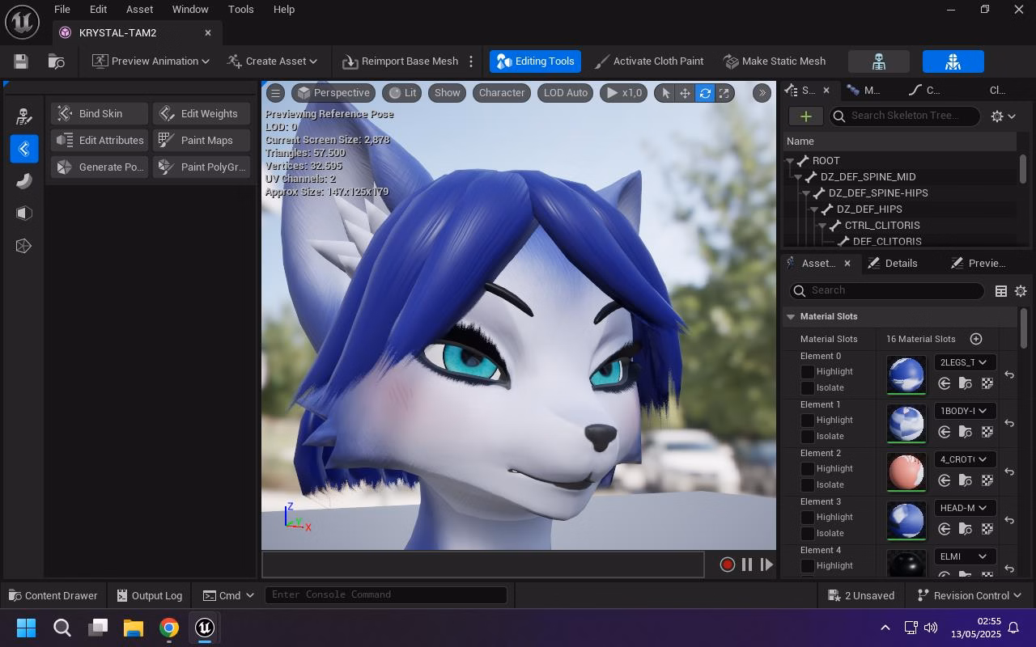Screen dimensions: 1036x647
Task: Open the Create Asset dropdown
Action: [x=272, y=61]
